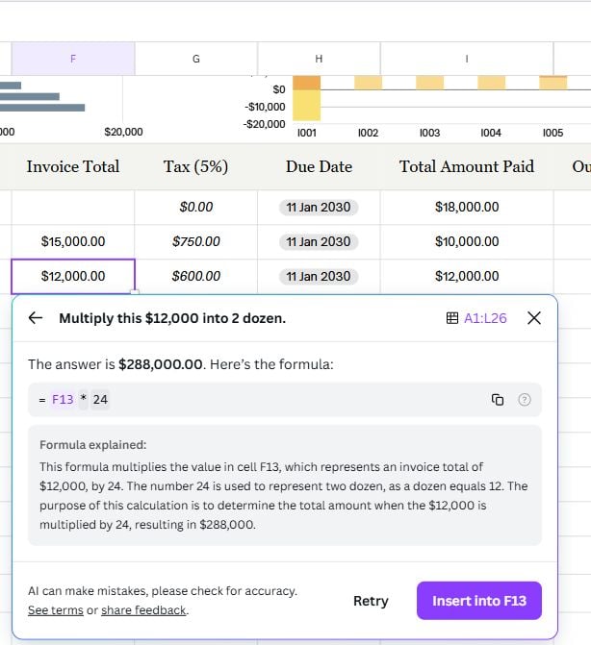Select the $12,000.00 invoice total cell

(73, 276)
